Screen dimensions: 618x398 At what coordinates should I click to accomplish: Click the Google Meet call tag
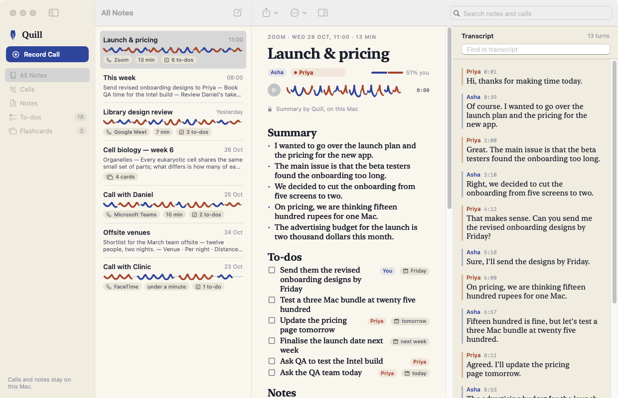coord(127,132)
